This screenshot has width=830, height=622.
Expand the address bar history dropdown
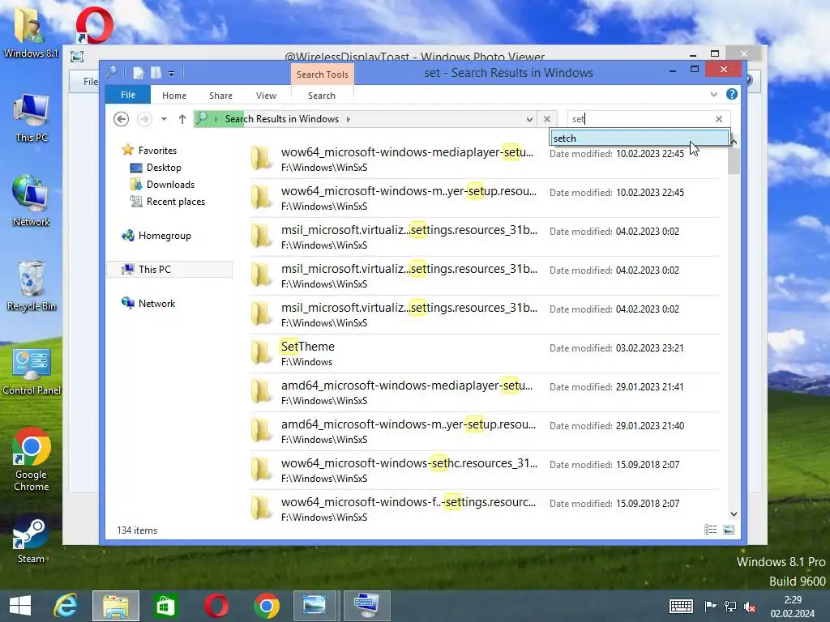point(529,120)
